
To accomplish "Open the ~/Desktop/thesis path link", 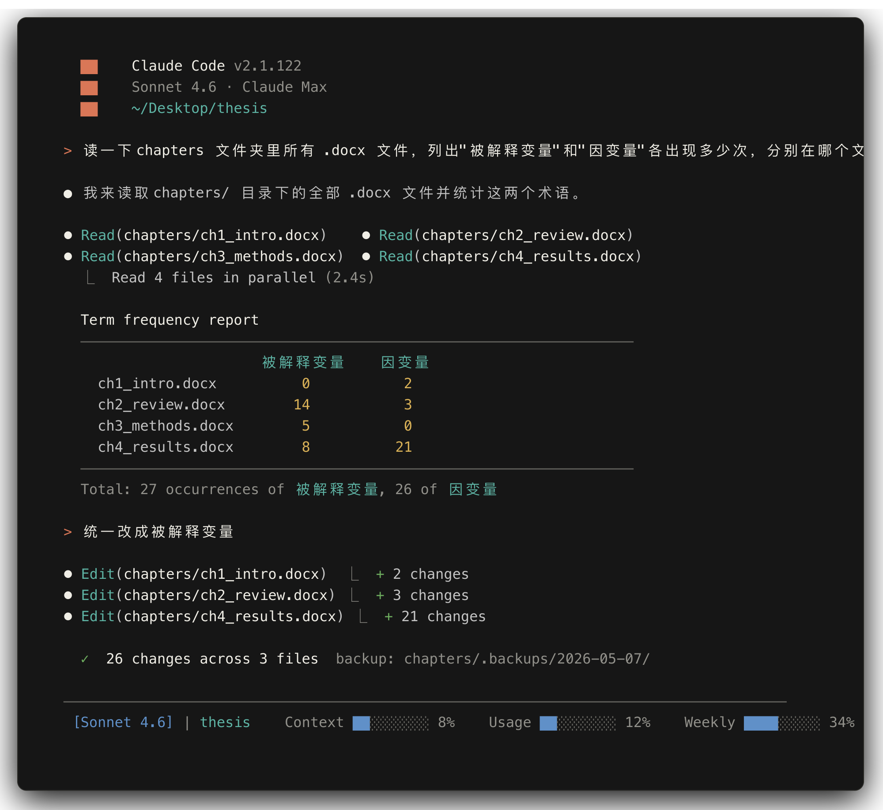I will (200, 109).
